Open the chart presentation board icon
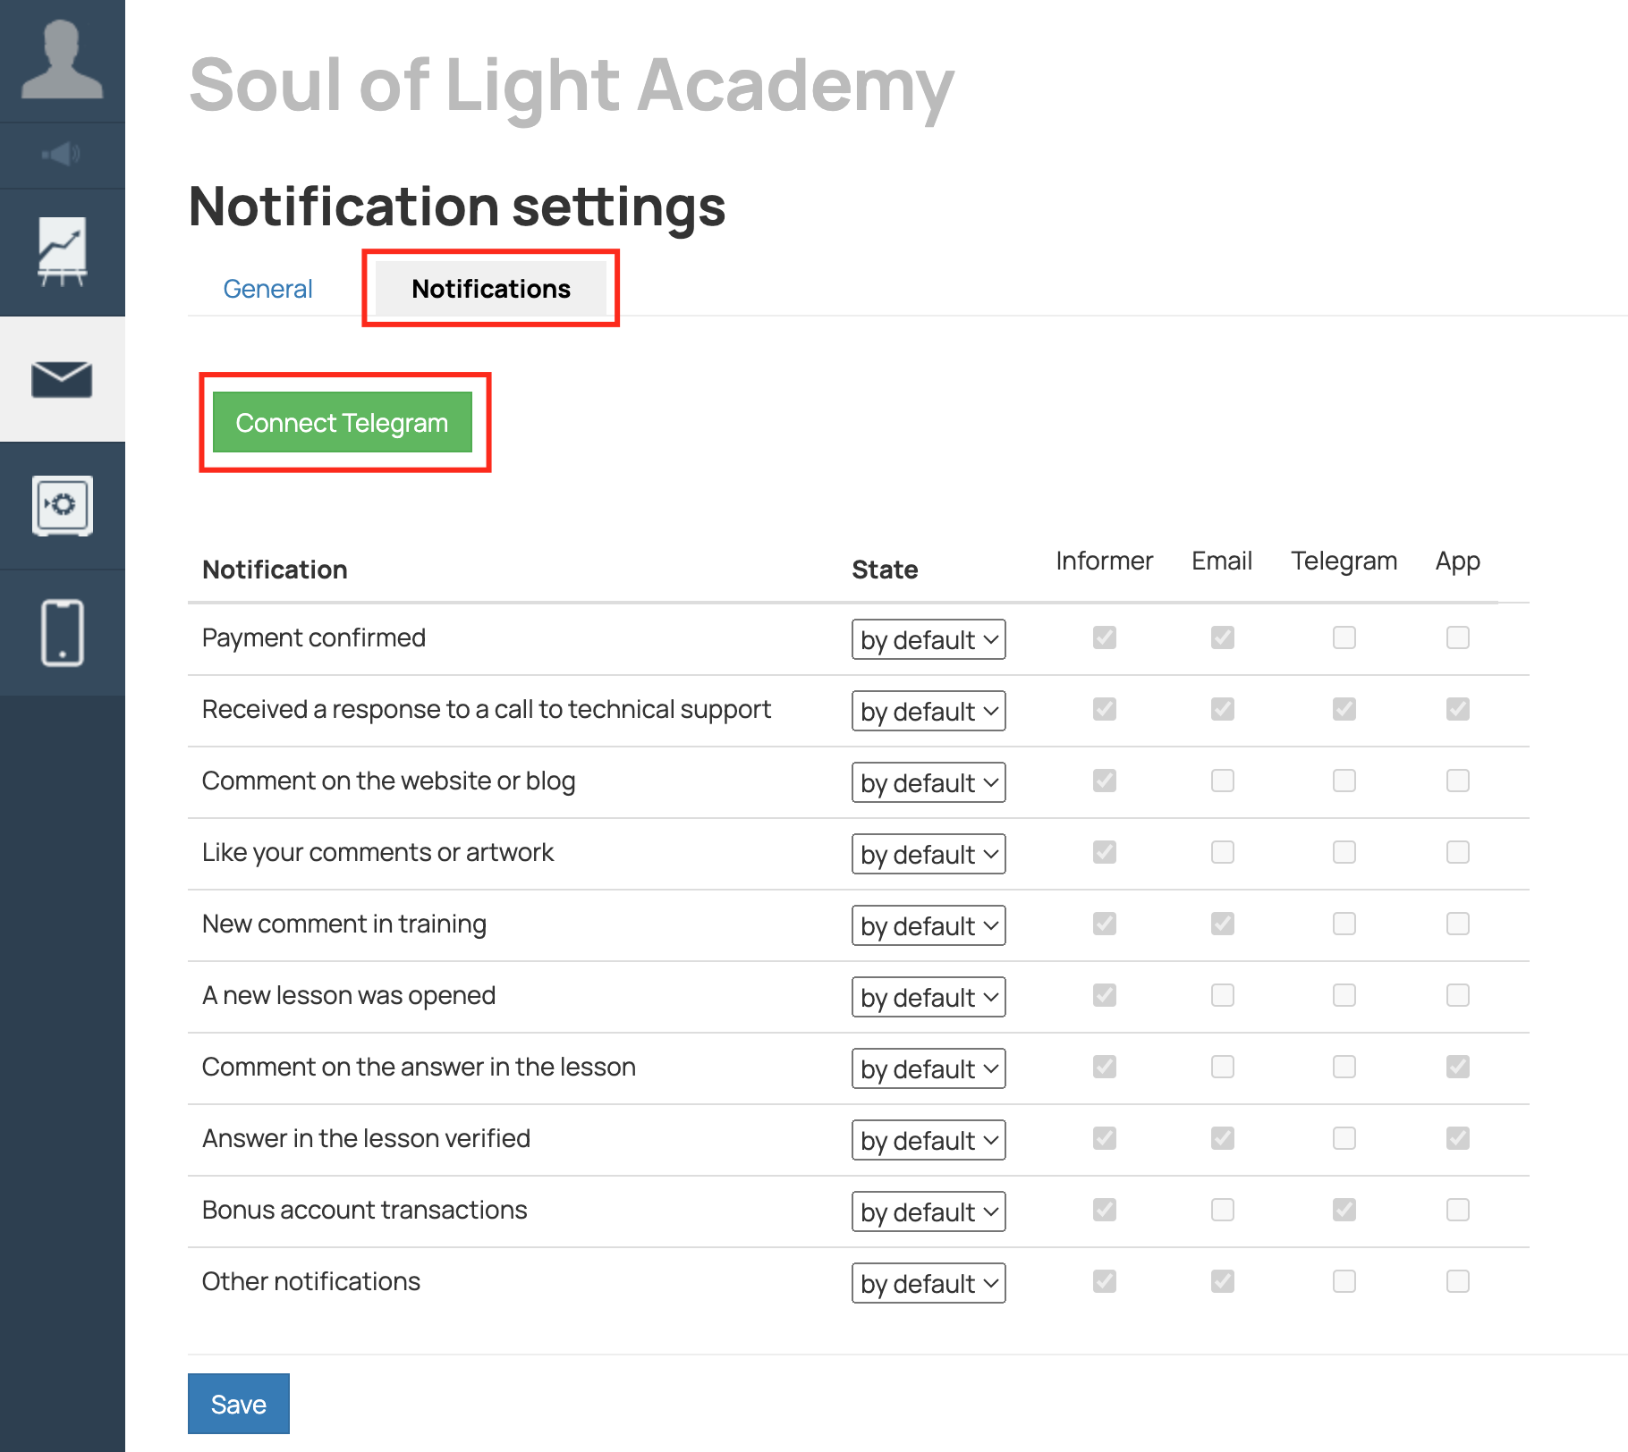Image resolution: width=1628 pixels, height=1452 pixels. (62, 252)
